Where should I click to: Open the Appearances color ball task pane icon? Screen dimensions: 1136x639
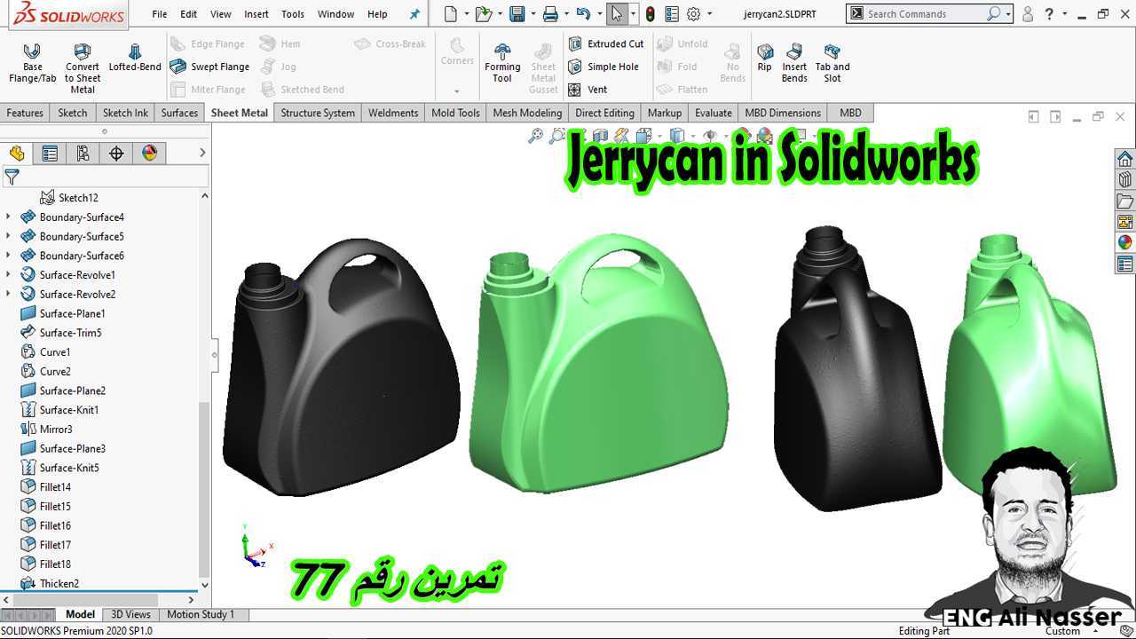pyautogui.click(x=1125, y=242)
